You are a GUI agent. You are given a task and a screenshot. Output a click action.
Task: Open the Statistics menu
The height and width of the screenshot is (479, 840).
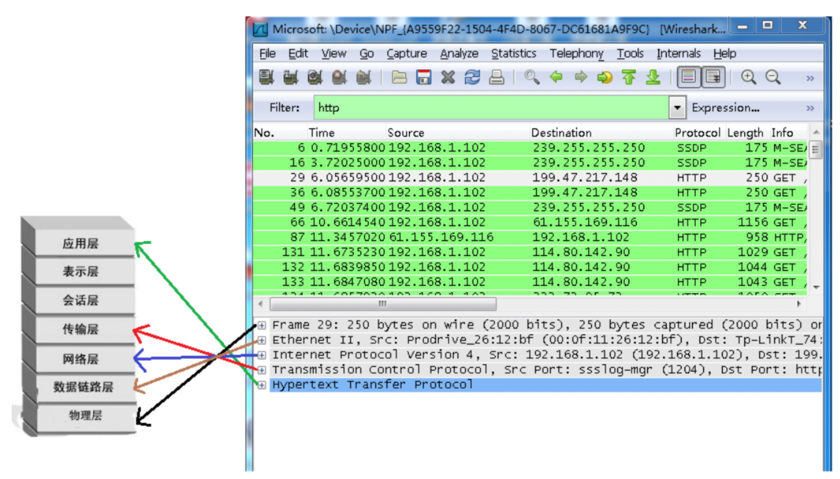pyautogui.click(x=513, y=53)
